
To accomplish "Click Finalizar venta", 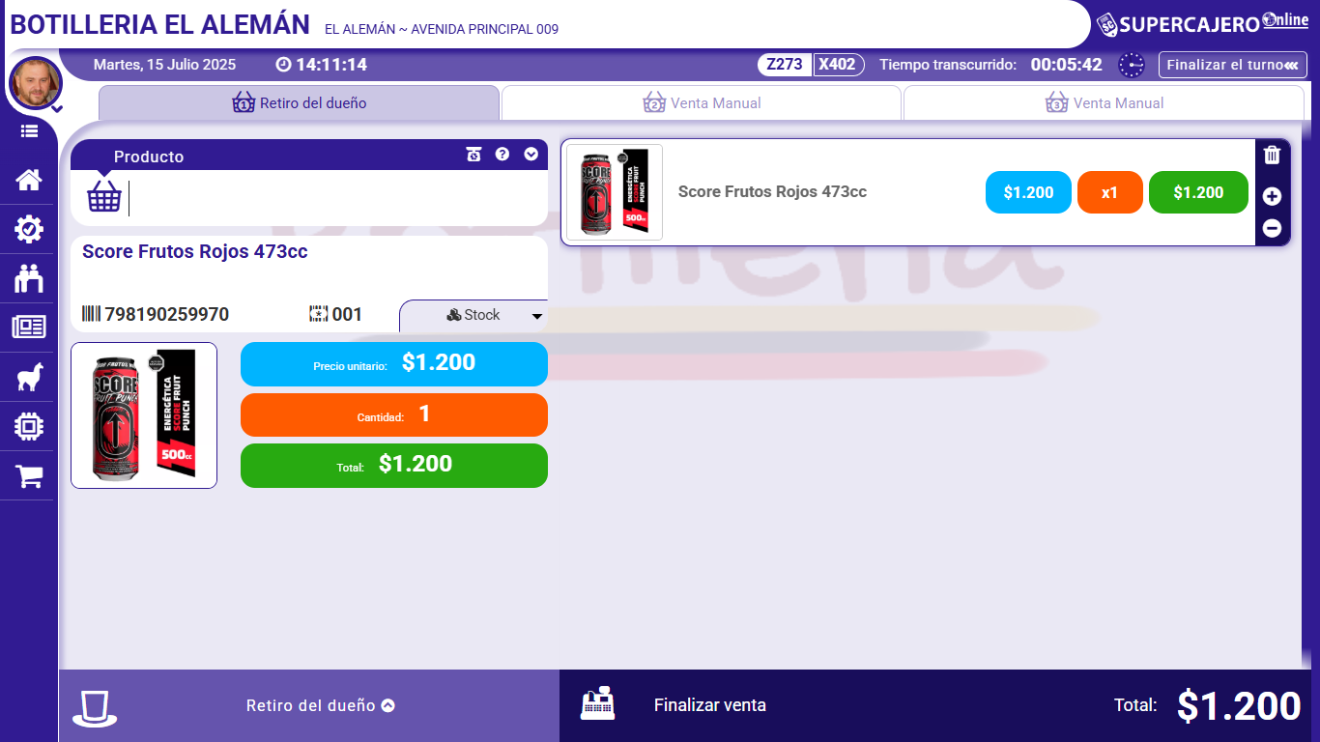I will 710,705.
